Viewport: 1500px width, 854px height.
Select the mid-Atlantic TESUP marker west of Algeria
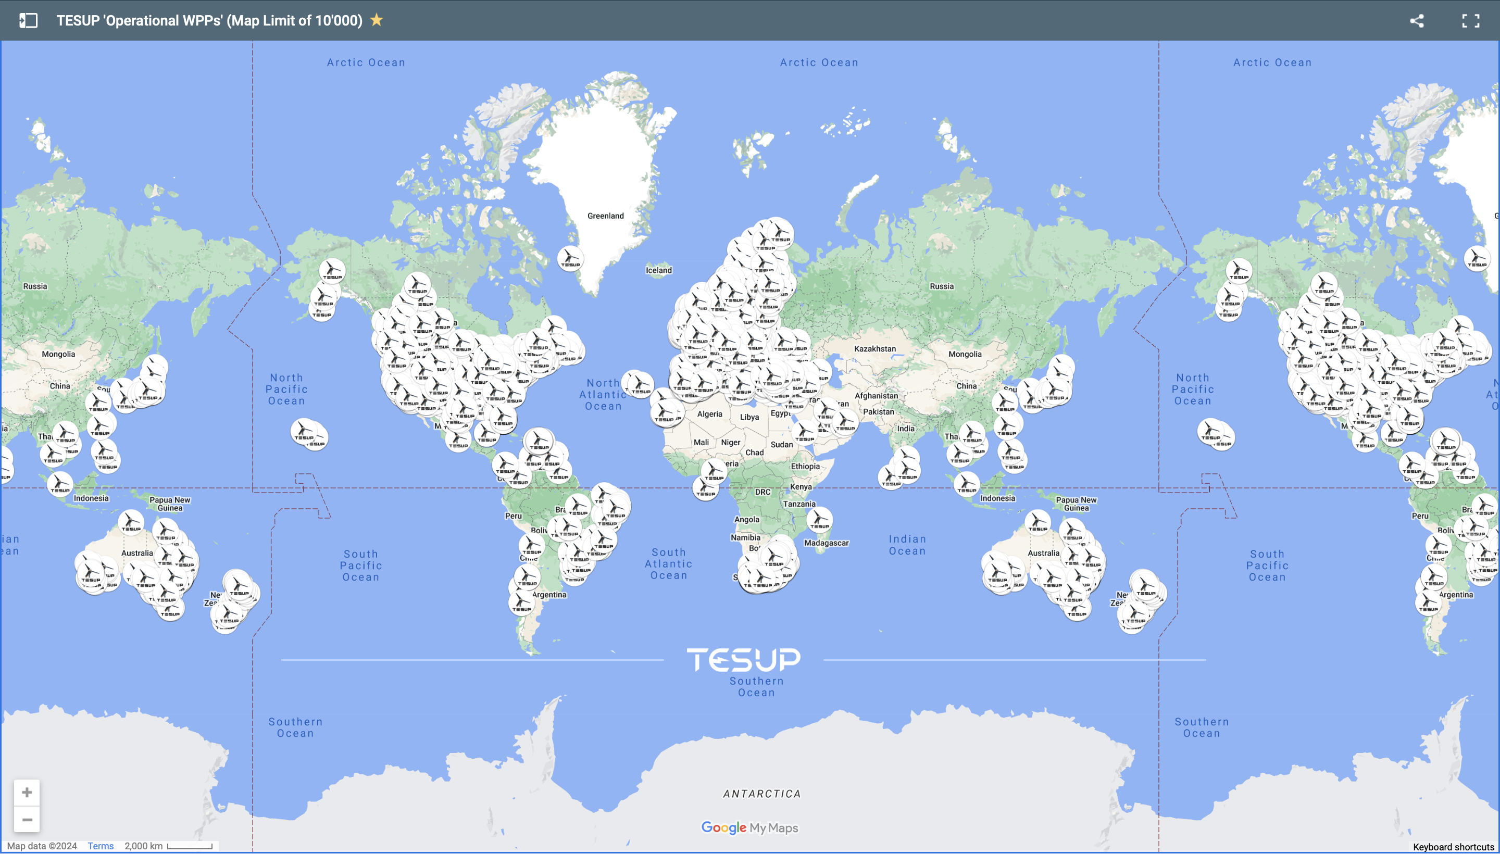point(640,385)
